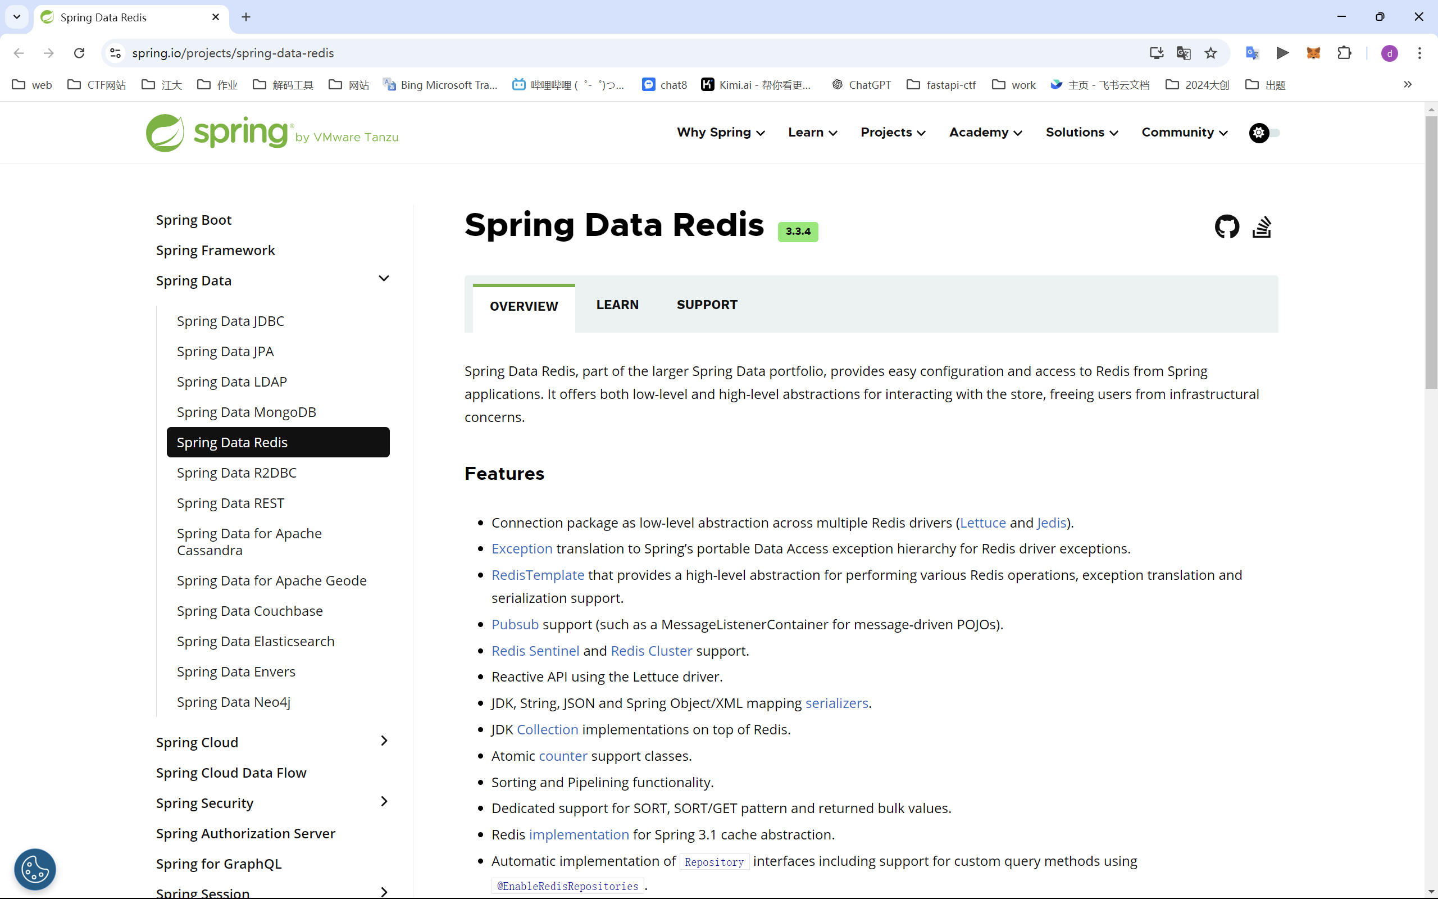The height and width of the screenshot is (899, 1438).
Task: Open the MetaMask fox extension
Action: tap(1313, 53)
